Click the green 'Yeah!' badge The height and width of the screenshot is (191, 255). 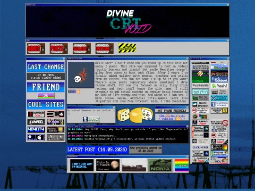click(x=219, y=86)
